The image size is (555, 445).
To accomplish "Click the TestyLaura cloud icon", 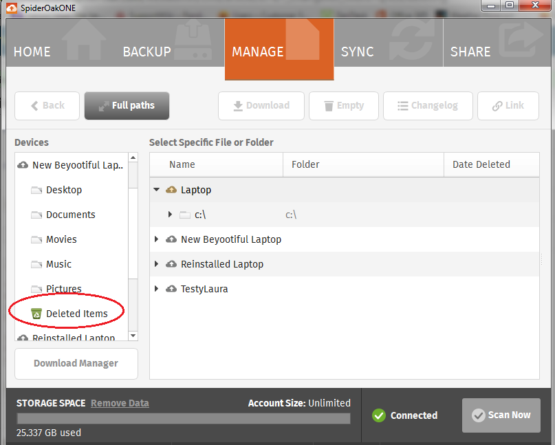I will tap(171, 290).
